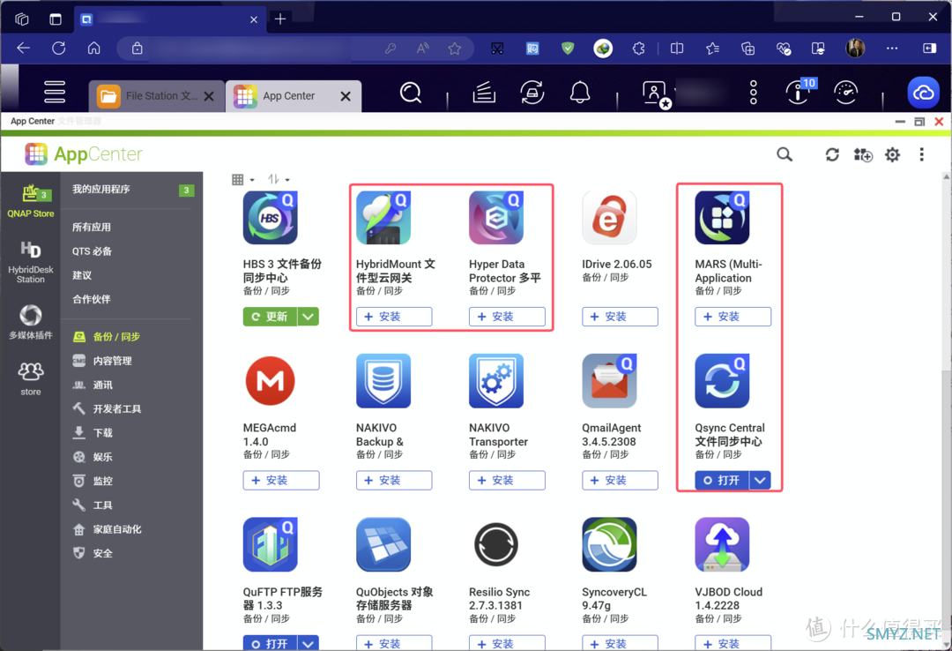Viewport: 952px width, 651px height.
Task: Open browser favorites star icon
Action: coord(455,49)
